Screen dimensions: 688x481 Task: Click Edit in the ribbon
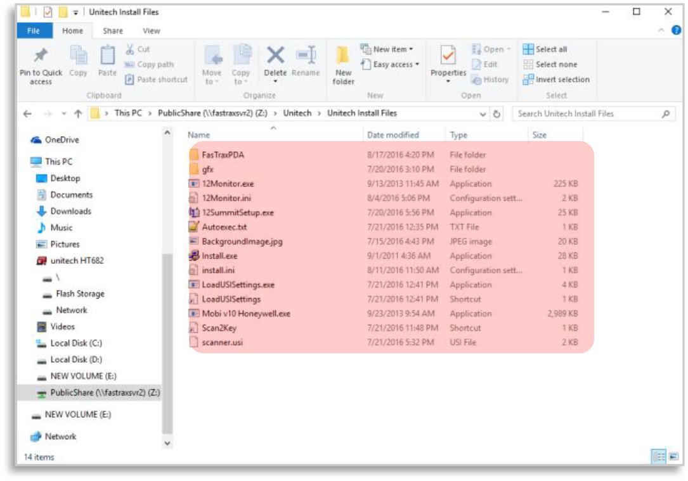(484, 65)
